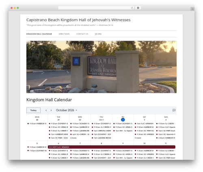Open 9:30am SC-SPAN-2 event on Fri 2
The image size is (203, 172).
(123, 127)
